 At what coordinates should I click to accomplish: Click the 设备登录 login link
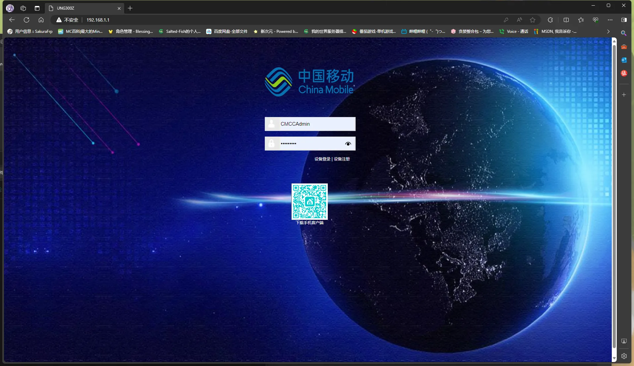[322, 159]
